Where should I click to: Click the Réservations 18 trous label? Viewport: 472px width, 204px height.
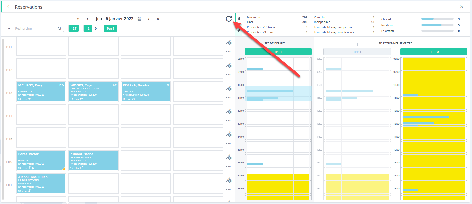click(261, 27)
